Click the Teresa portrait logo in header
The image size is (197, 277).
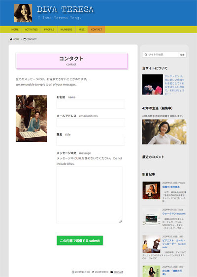(x=23, y=13)
